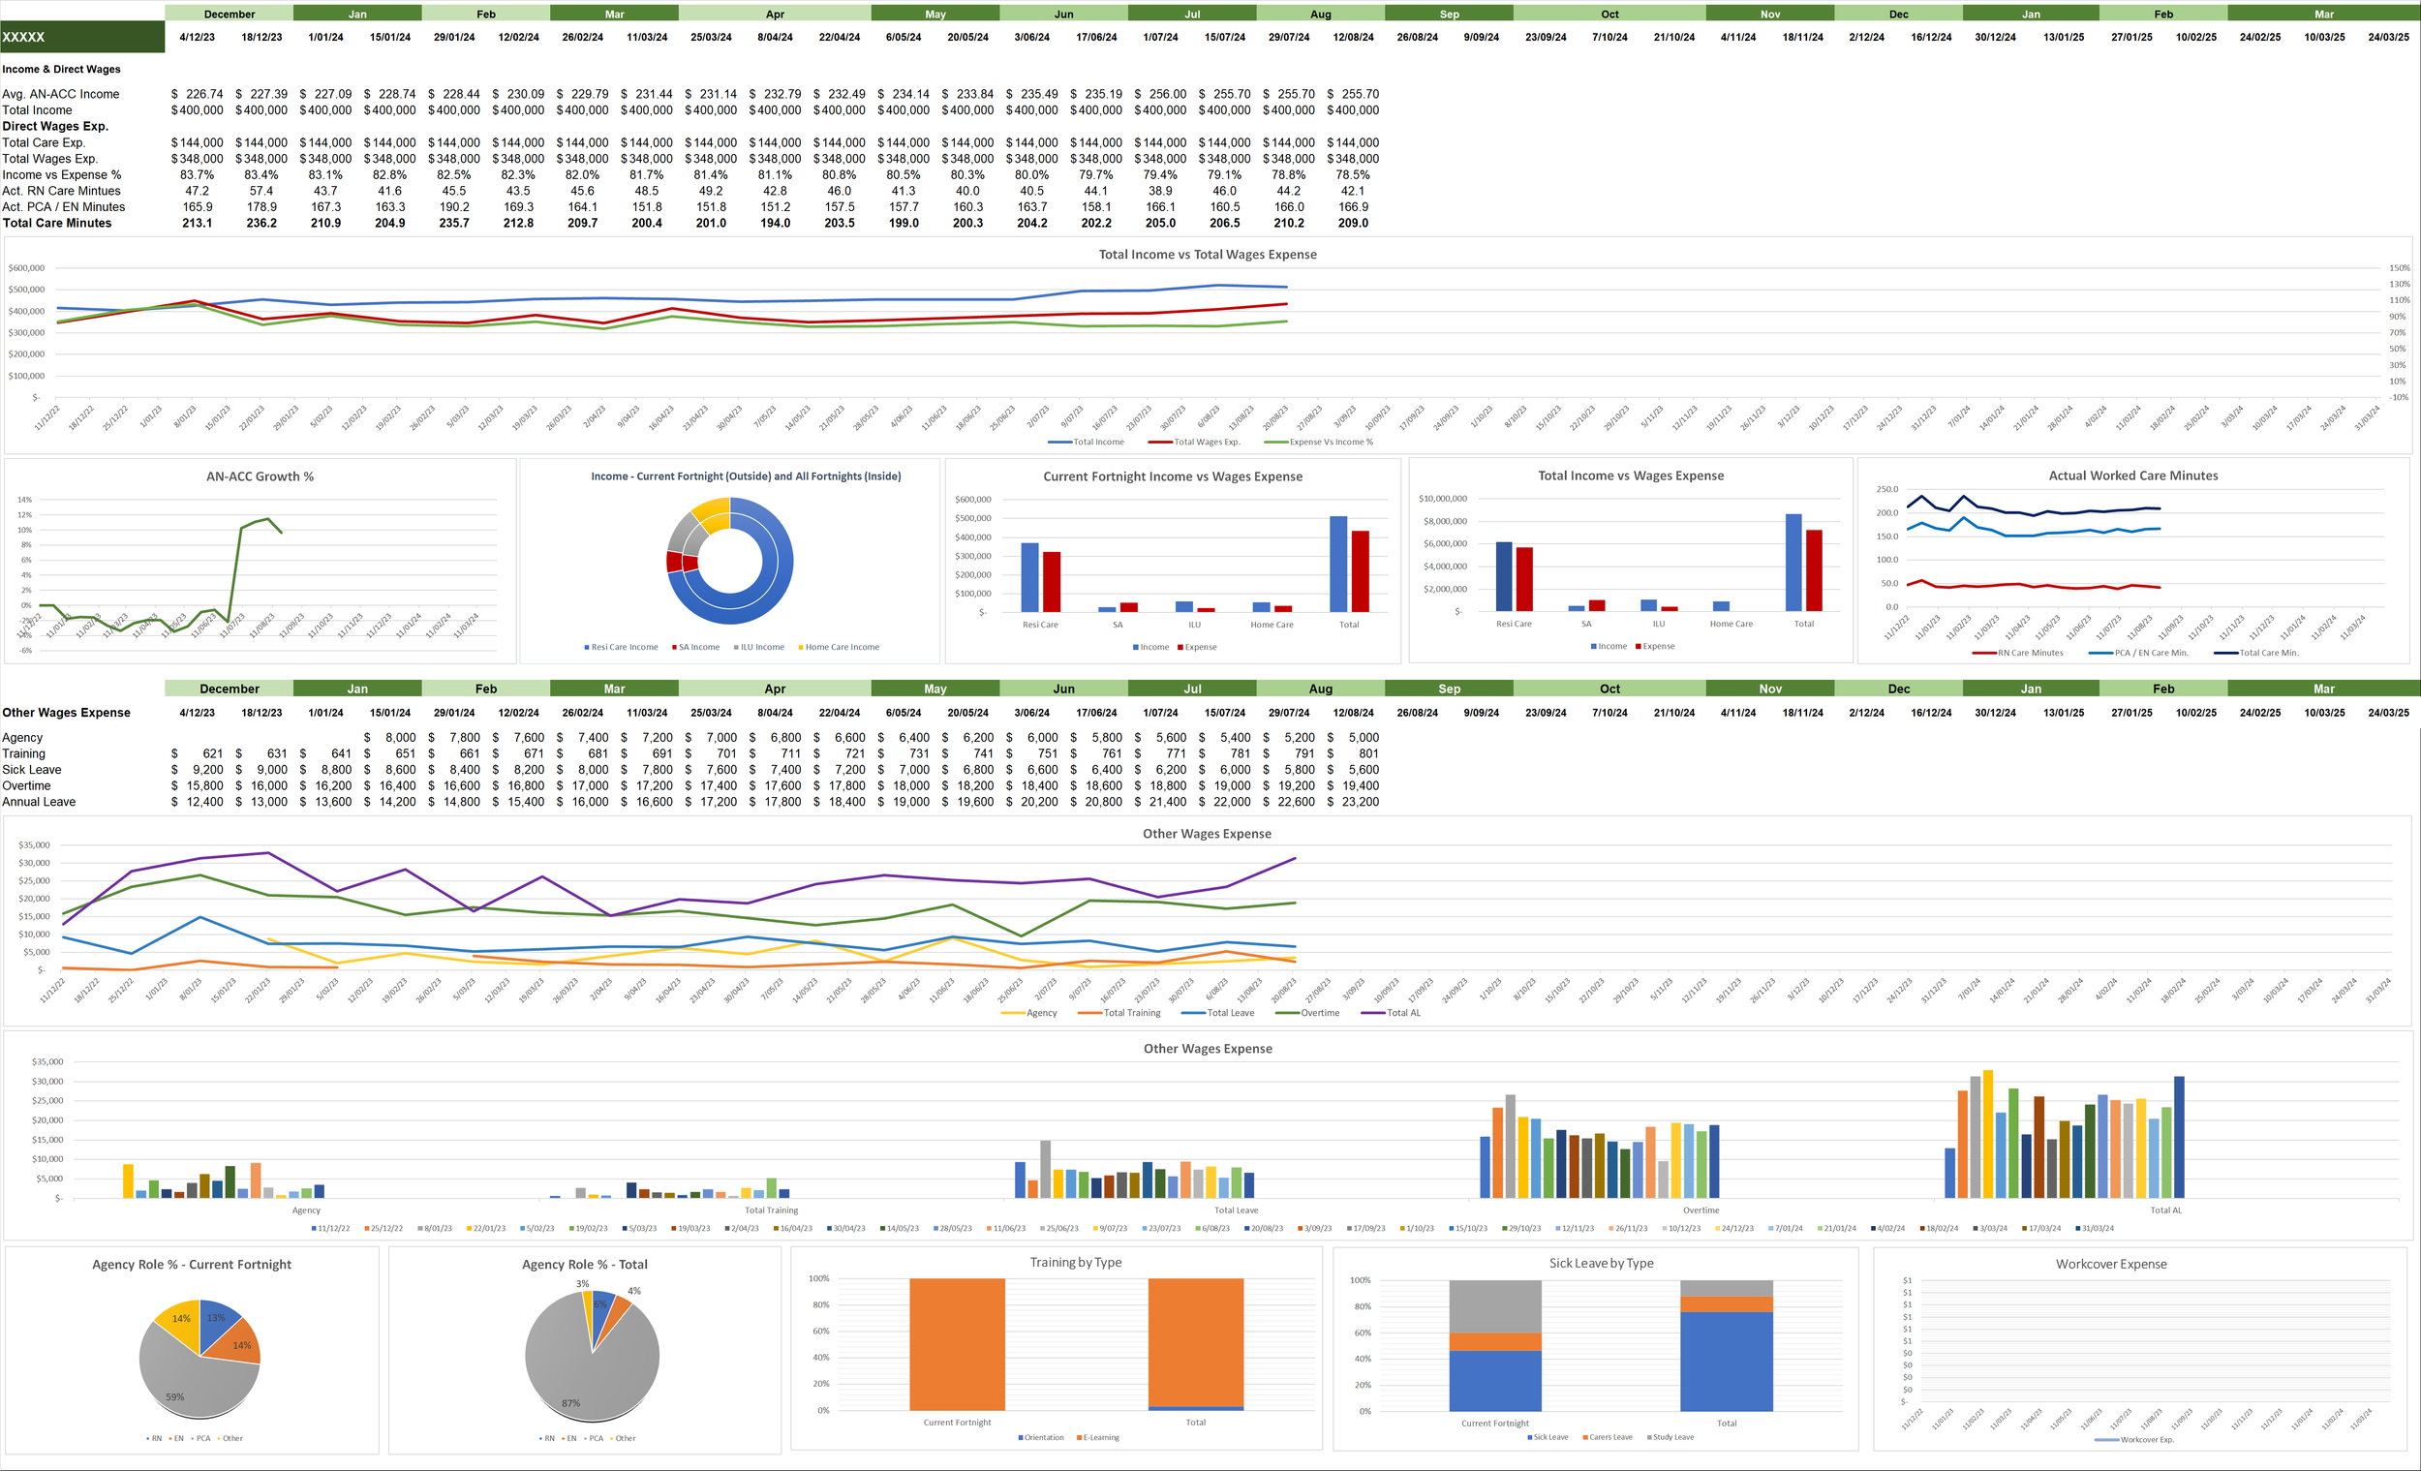Click the AN-ACC Growth % chart title

tap(260, 476)
